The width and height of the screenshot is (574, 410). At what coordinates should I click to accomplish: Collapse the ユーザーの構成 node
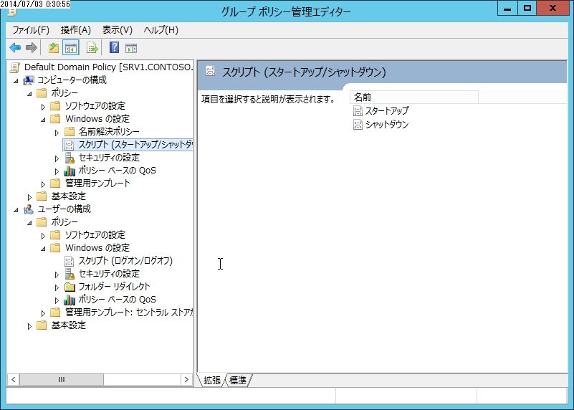[16, 210]
